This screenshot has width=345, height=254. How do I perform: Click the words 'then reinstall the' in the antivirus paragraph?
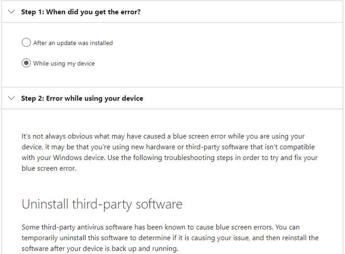tap(292, 238)
